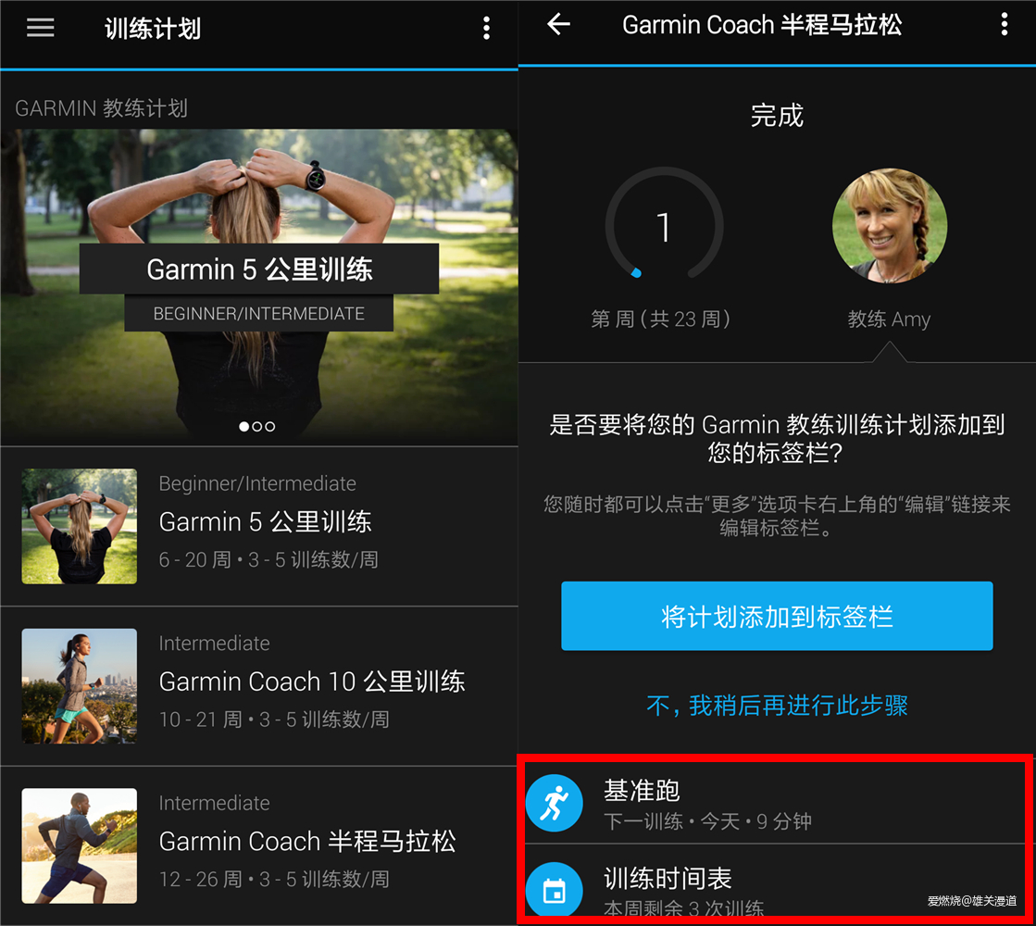
Task: Tap coach Amy's profile photo
Action: coord(890,225)
